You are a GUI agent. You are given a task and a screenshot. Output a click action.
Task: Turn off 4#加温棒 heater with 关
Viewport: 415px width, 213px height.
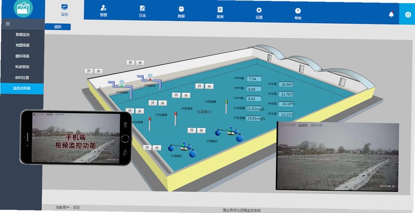click(209, 86)
